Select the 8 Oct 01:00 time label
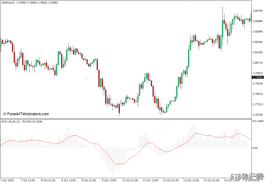The width and height of the screenshot is (265, 183). pos(48,180)
